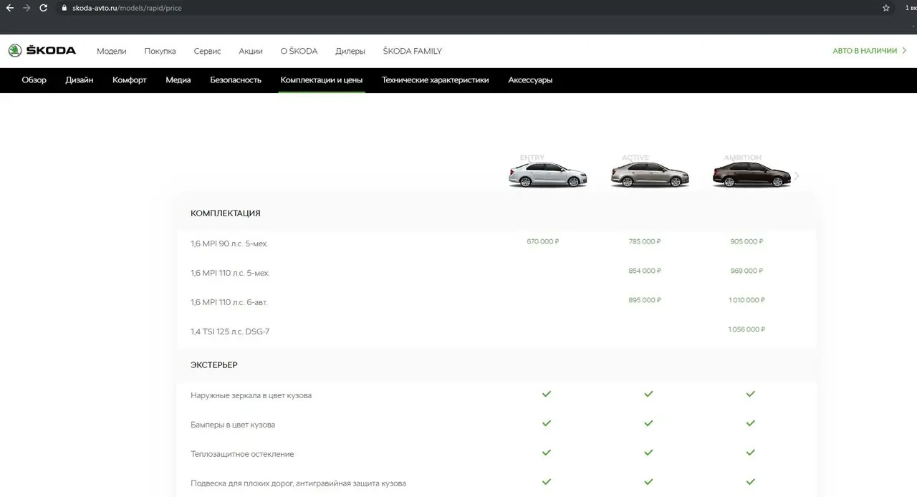The height and width of the screenshot is (497, 917).
Task: Click the 905 000 ₽ Ambition price
Action: (747, 242)
